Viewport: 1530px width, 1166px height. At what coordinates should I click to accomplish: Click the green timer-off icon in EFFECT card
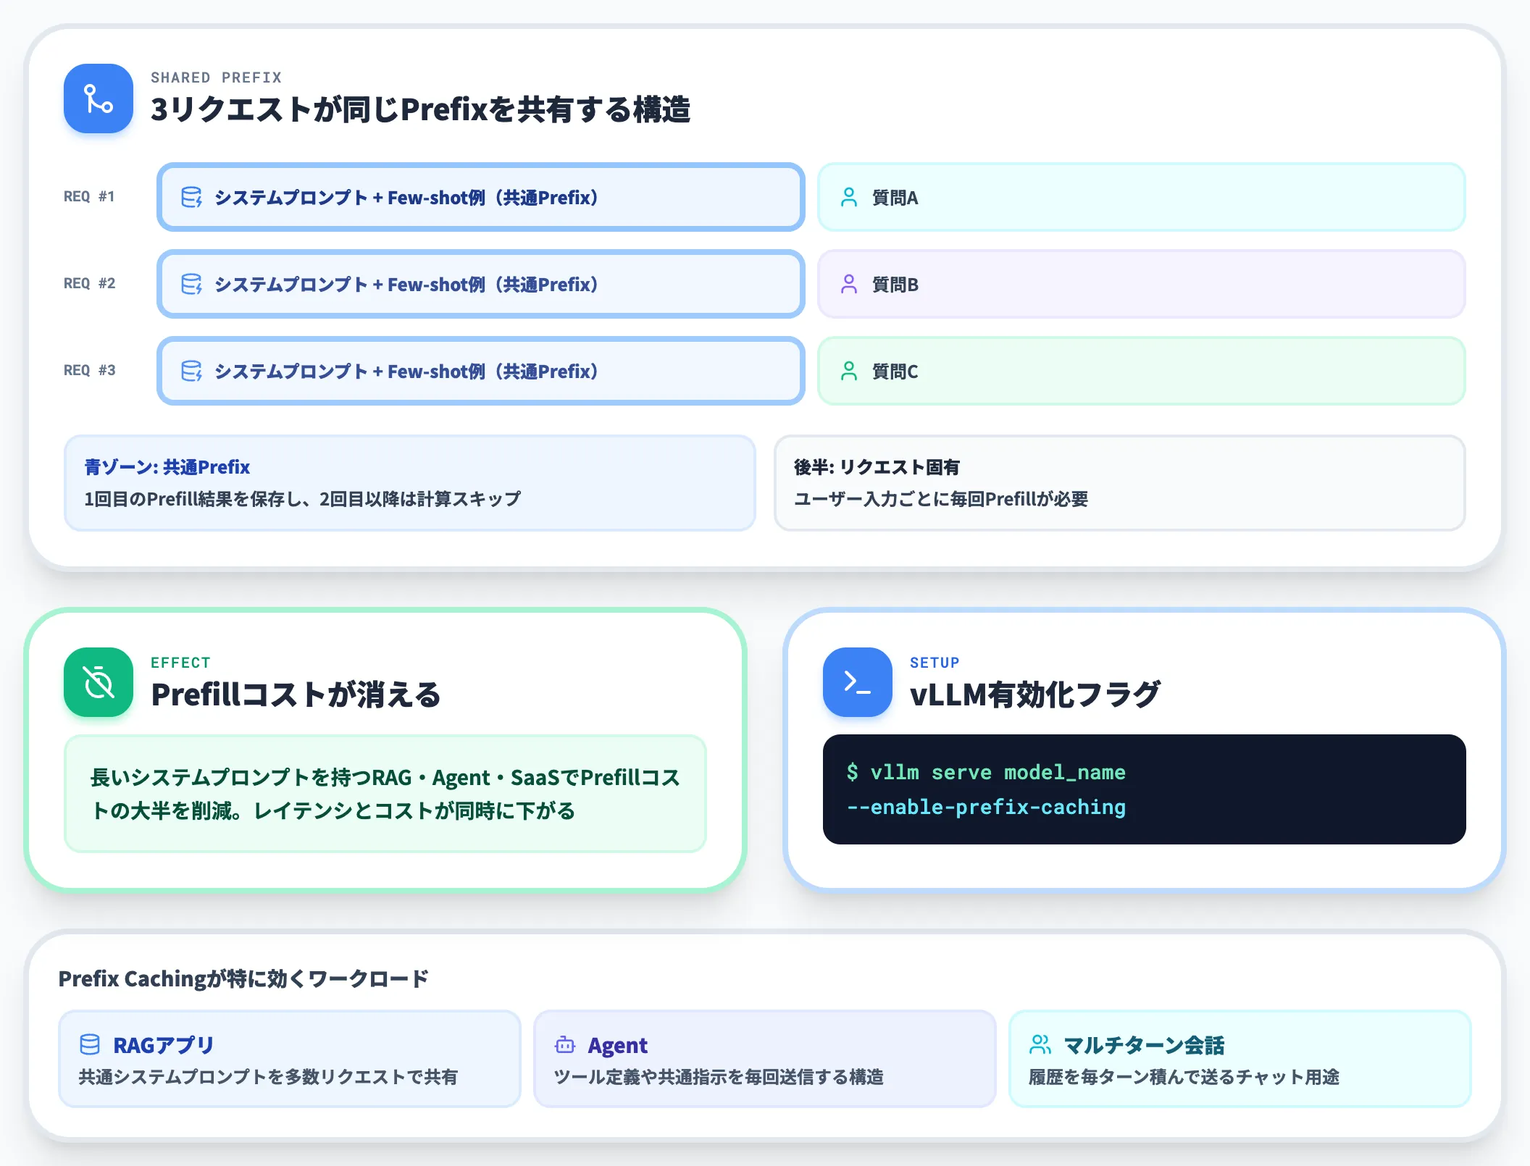[99, 682]
